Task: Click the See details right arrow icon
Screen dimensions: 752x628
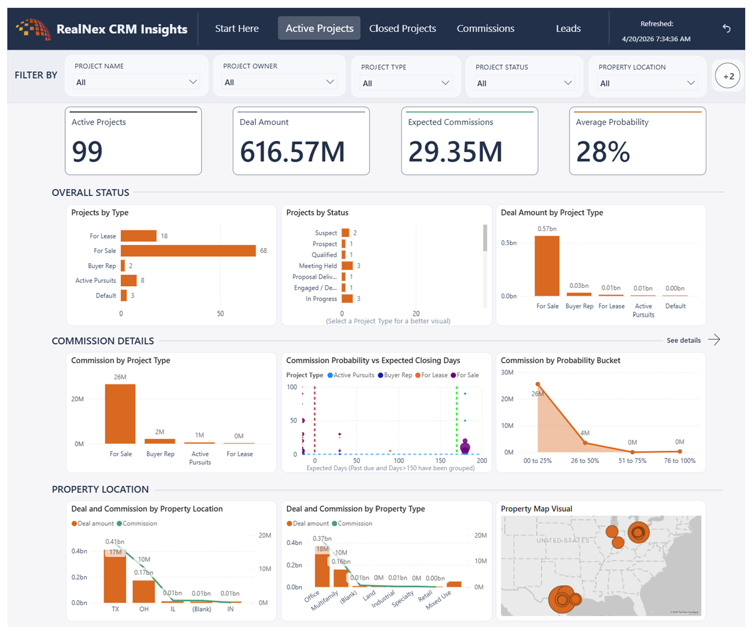Action: 714,340
